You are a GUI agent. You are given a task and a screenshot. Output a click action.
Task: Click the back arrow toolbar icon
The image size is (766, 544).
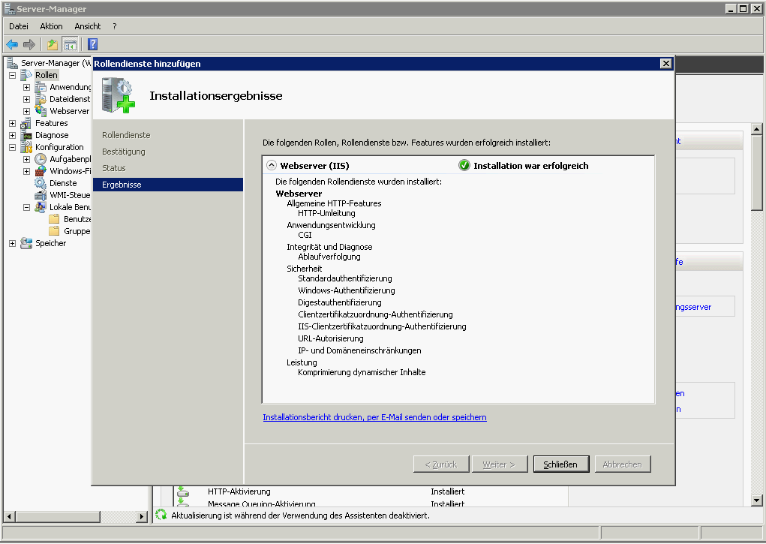pyautogui.click(x=12, y=45)
